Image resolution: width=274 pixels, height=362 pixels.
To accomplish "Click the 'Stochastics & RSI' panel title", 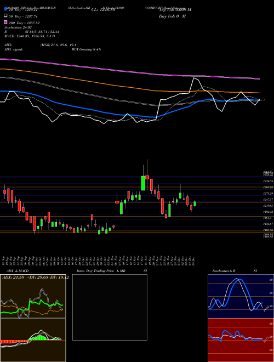I will pyautogui.click(x=235, y=271).
